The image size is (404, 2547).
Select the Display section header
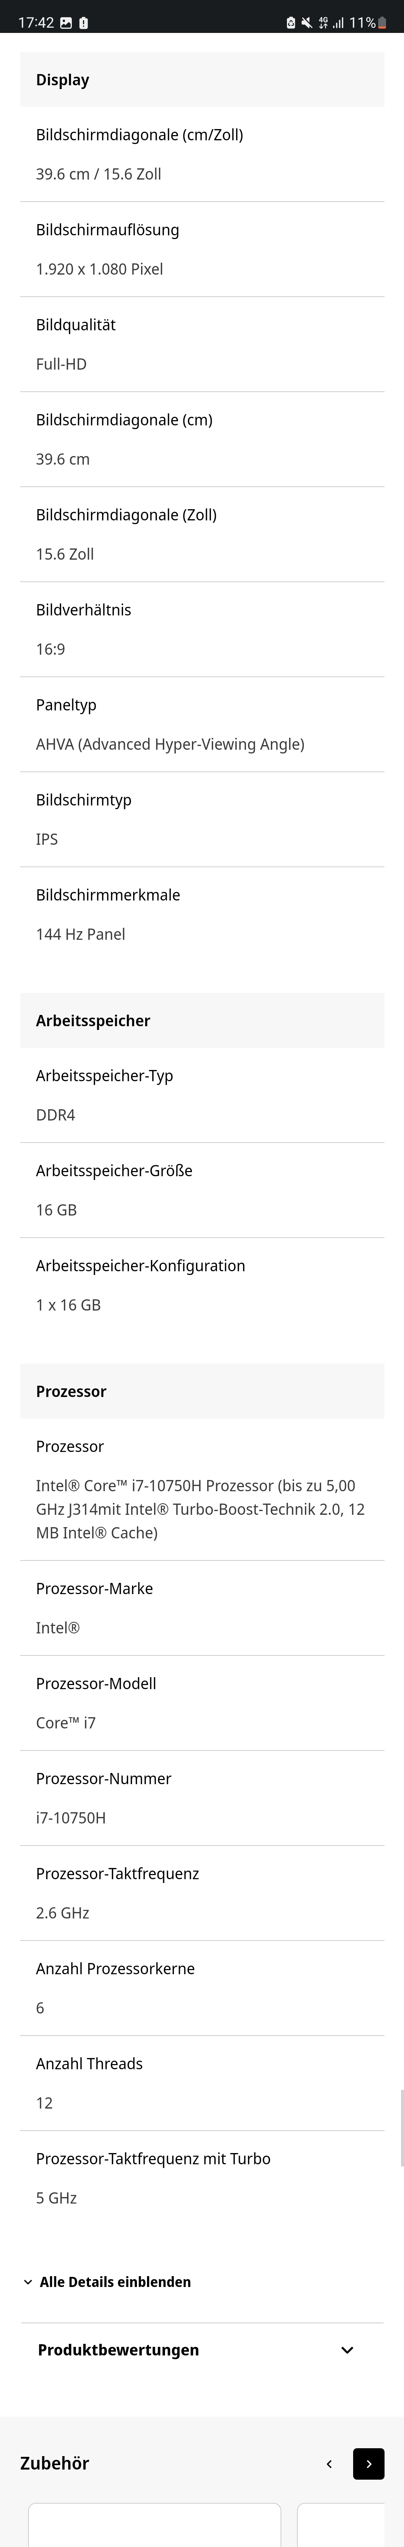pyautogui.click(x=202, y=79)
